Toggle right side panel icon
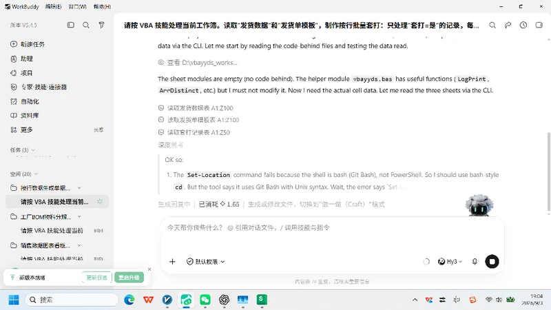The height and width of the screenshot is (310, 551). (539, 25)
